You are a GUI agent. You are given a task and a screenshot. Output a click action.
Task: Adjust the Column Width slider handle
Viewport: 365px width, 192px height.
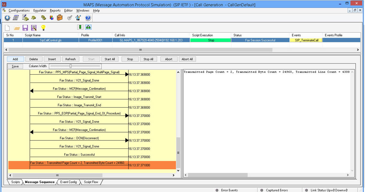[x=71, y=66]
